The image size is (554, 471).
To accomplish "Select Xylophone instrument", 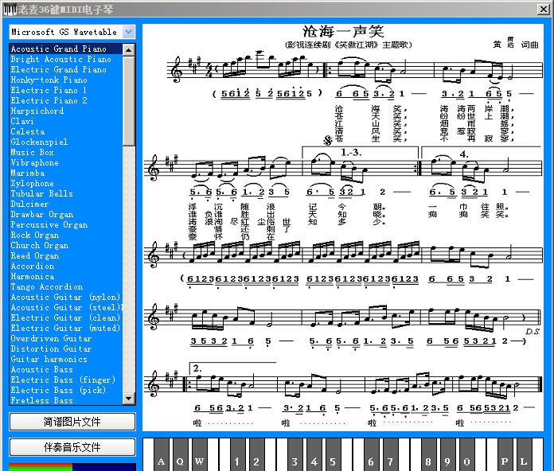I will click(66, 183).
